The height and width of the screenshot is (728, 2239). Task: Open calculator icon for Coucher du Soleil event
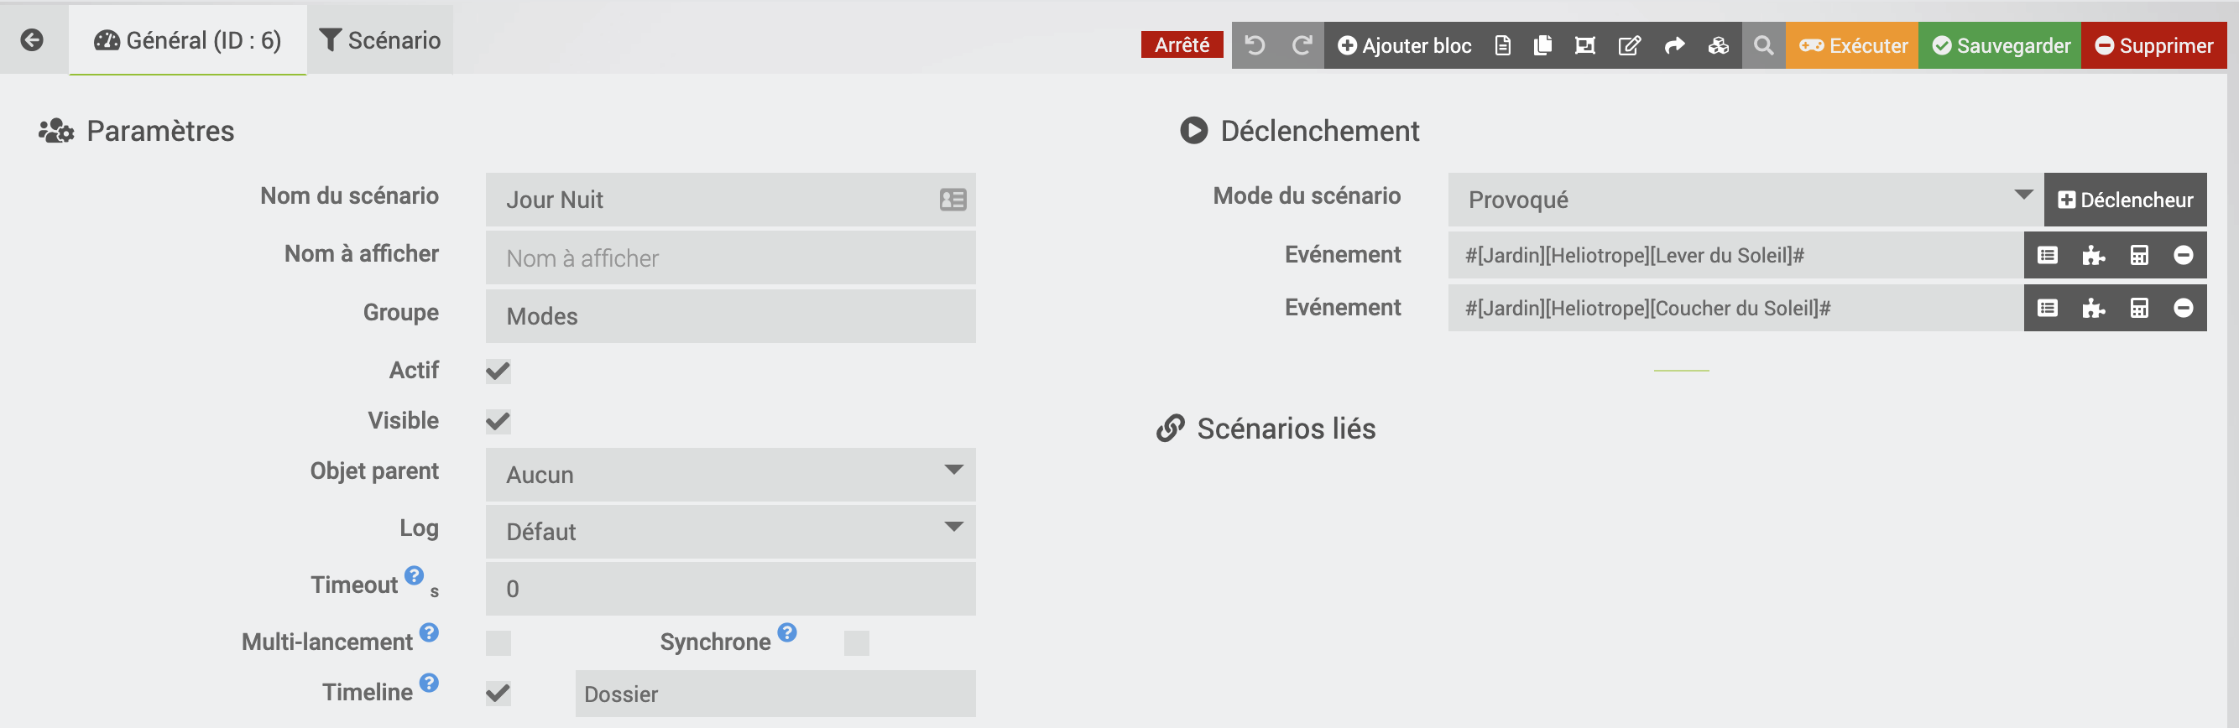(2139, 309)
